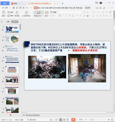Click the Undo arrow icon
Viewport: 115px width, 122px height.
coord(27,8)
